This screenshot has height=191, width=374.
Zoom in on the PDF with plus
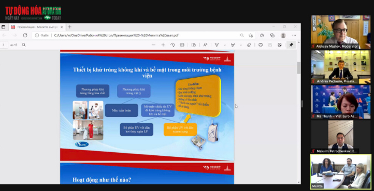pyautogui.click(x=163, y=45)
